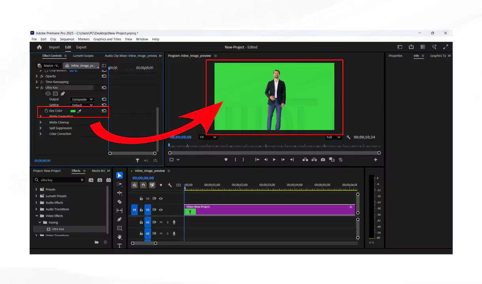Viewport: 482px width, 284px height.
Task: Toggle Snap in Timeline magnet
Action: pos(143,185)
